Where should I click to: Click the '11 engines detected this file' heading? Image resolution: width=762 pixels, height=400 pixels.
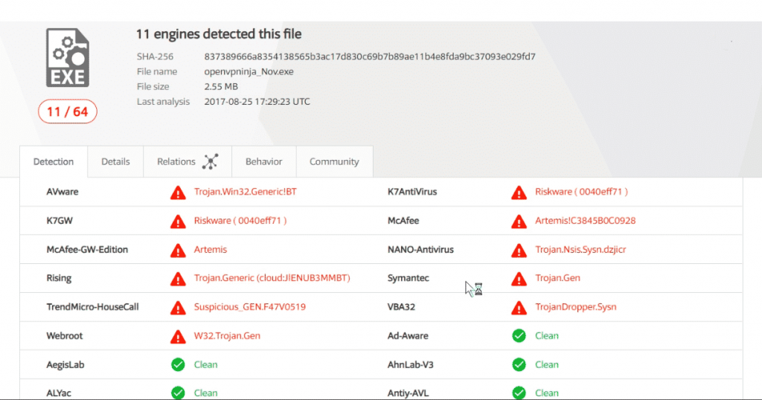point(219,34)
